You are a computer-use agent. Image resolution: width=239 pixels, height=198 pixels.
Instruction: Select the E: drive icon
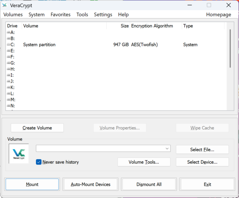(x=9, y=51)
